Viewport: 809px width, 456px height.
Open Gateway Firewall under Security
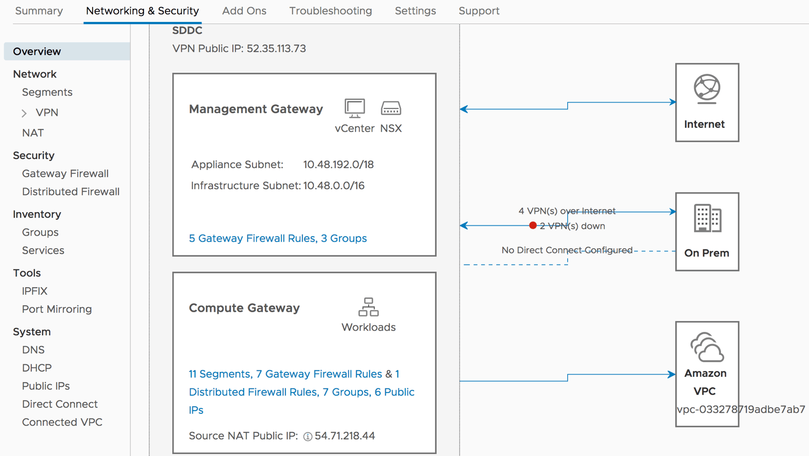65,174
